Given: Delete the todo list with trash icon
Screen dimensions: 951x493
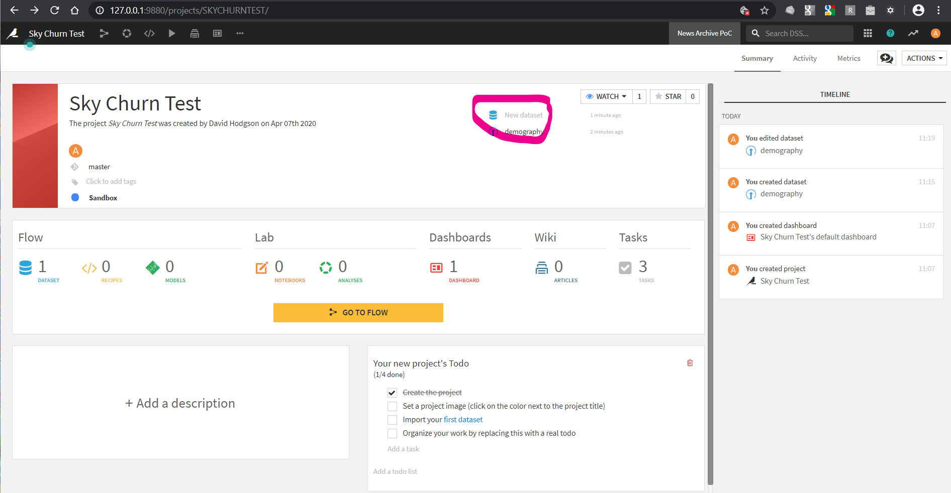Looking at the screenshot, I should point(690,362).
